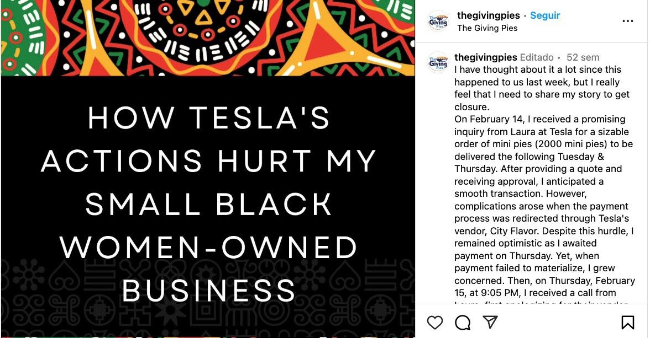Screen dimensions: 650x338
Task: Follow the account with the Seguir button
Action: coord(545,15)
